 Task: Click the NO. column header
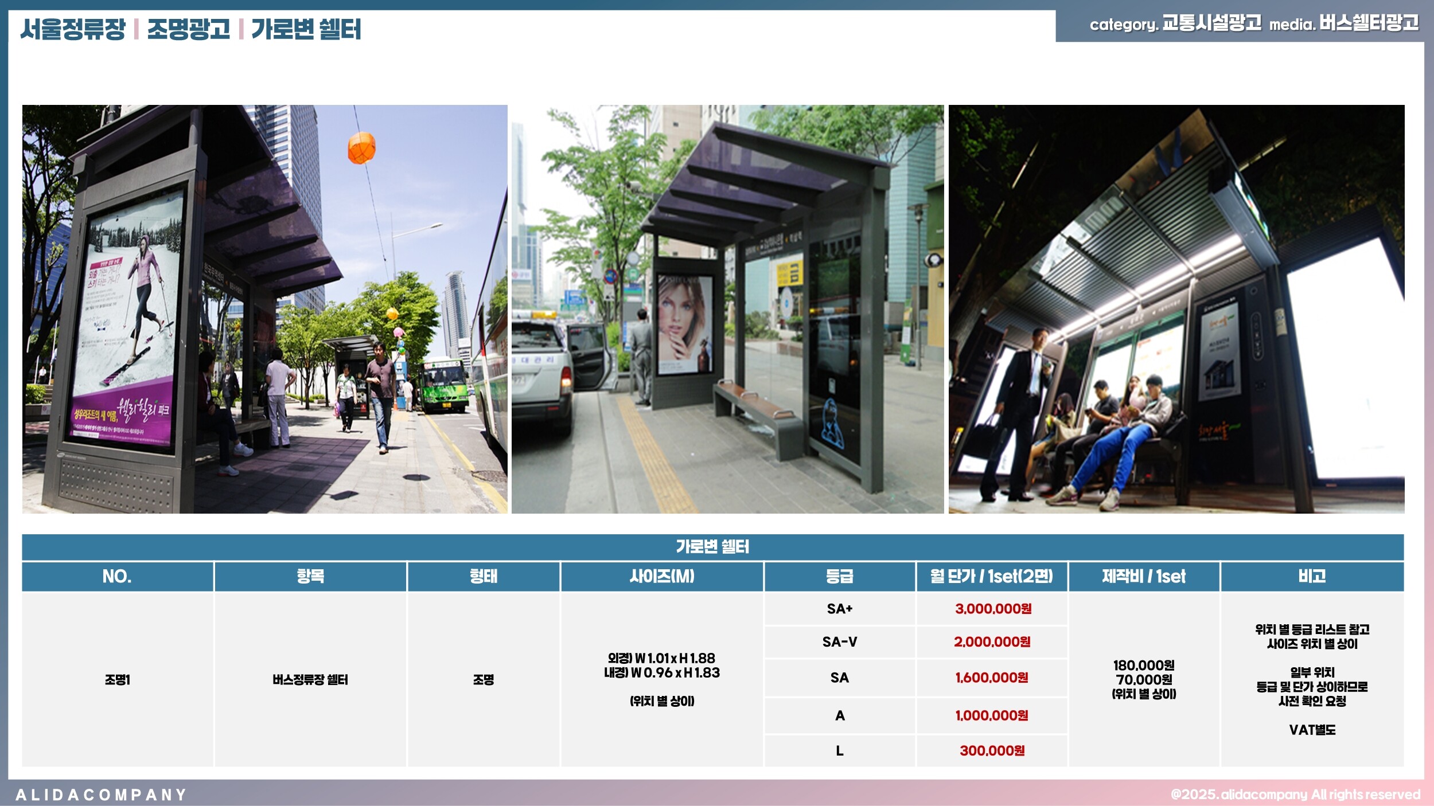117,576
